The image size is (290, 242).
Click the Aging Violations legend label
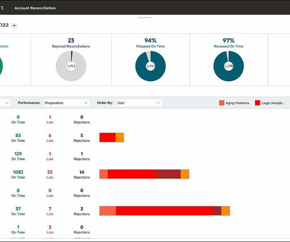coord(237,103)
